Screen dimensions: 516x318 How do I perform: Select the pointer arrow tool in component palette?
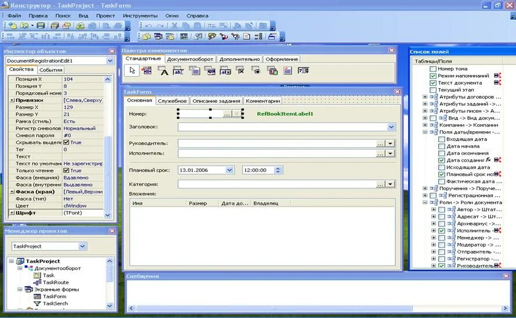[x=132, y=71]
